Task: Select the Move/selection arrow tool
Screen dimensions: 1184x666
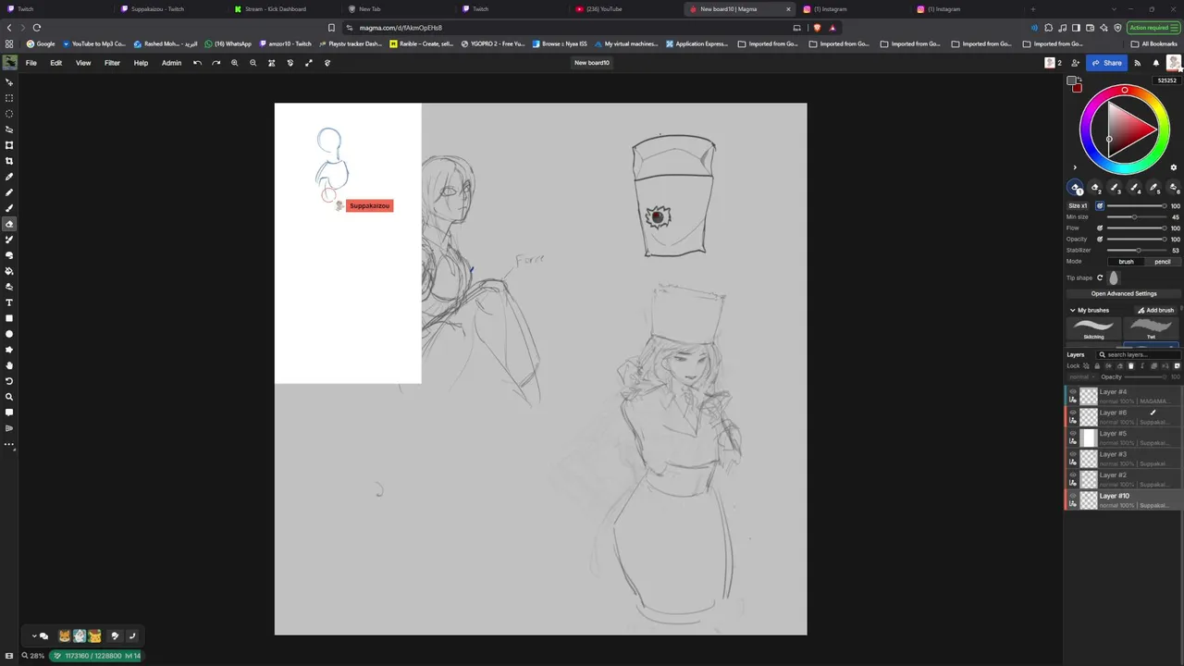Action: pos(9,82)
